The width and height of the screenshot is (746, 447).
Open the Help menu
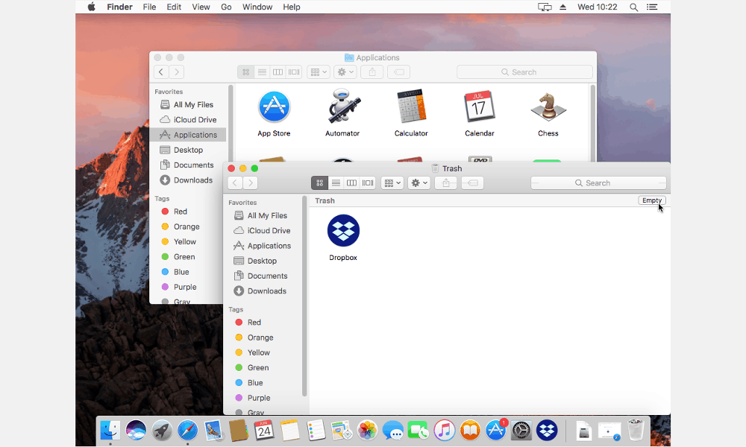point(292,7)
